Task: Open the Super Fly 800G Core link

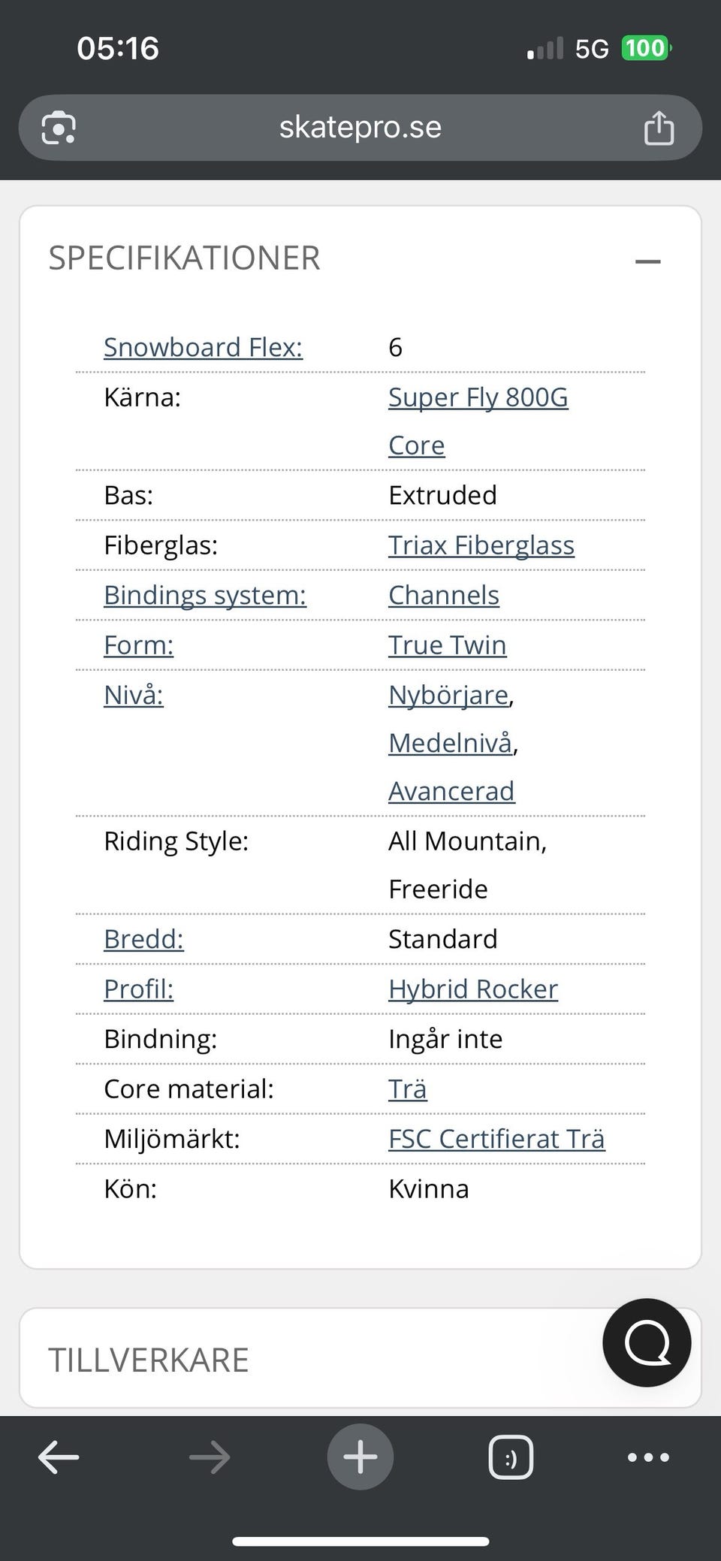Action: click(478, 397)
